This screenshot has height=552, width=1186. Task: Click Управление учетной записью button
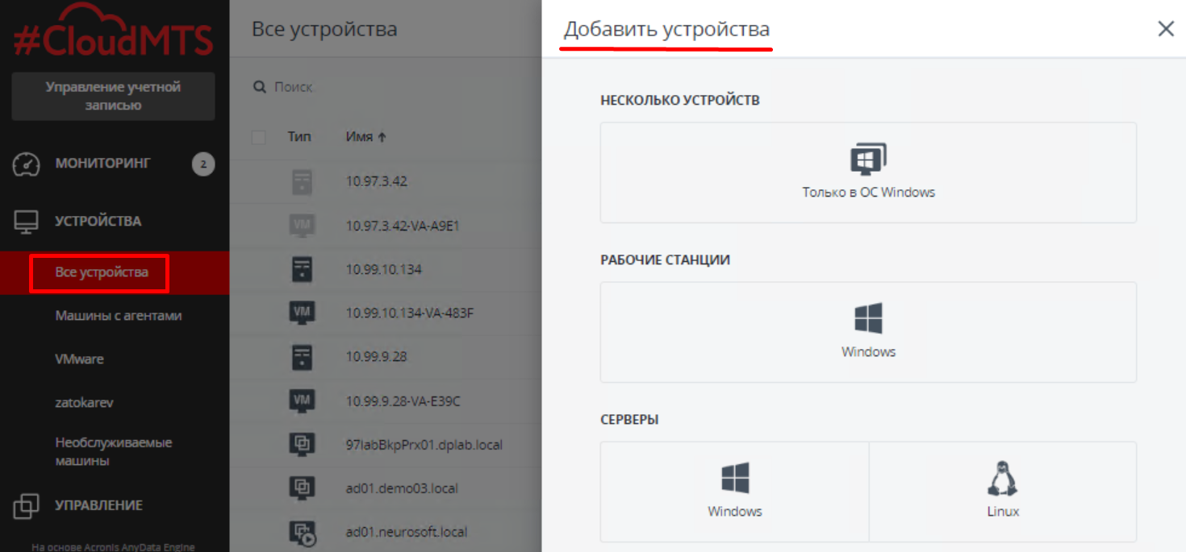point(113,96)
